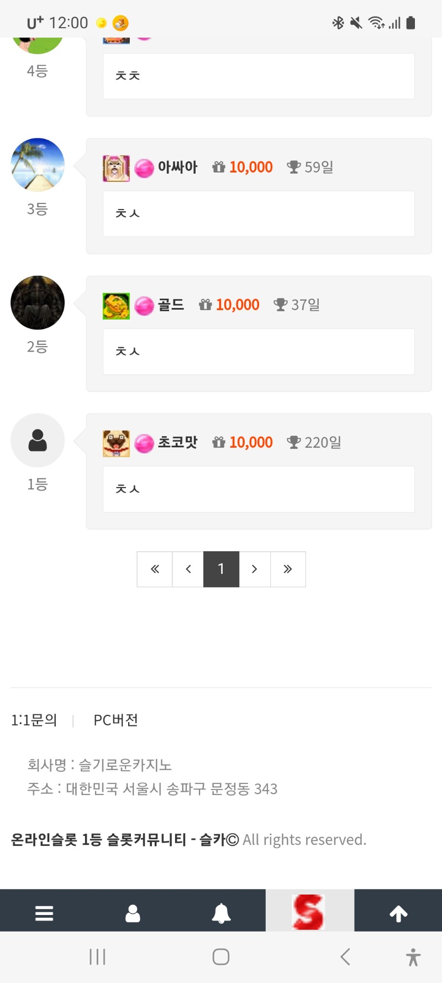This screenshot has height=983, width=442.
Task: Select page 1 in pagination
Action: pos(221,569)
